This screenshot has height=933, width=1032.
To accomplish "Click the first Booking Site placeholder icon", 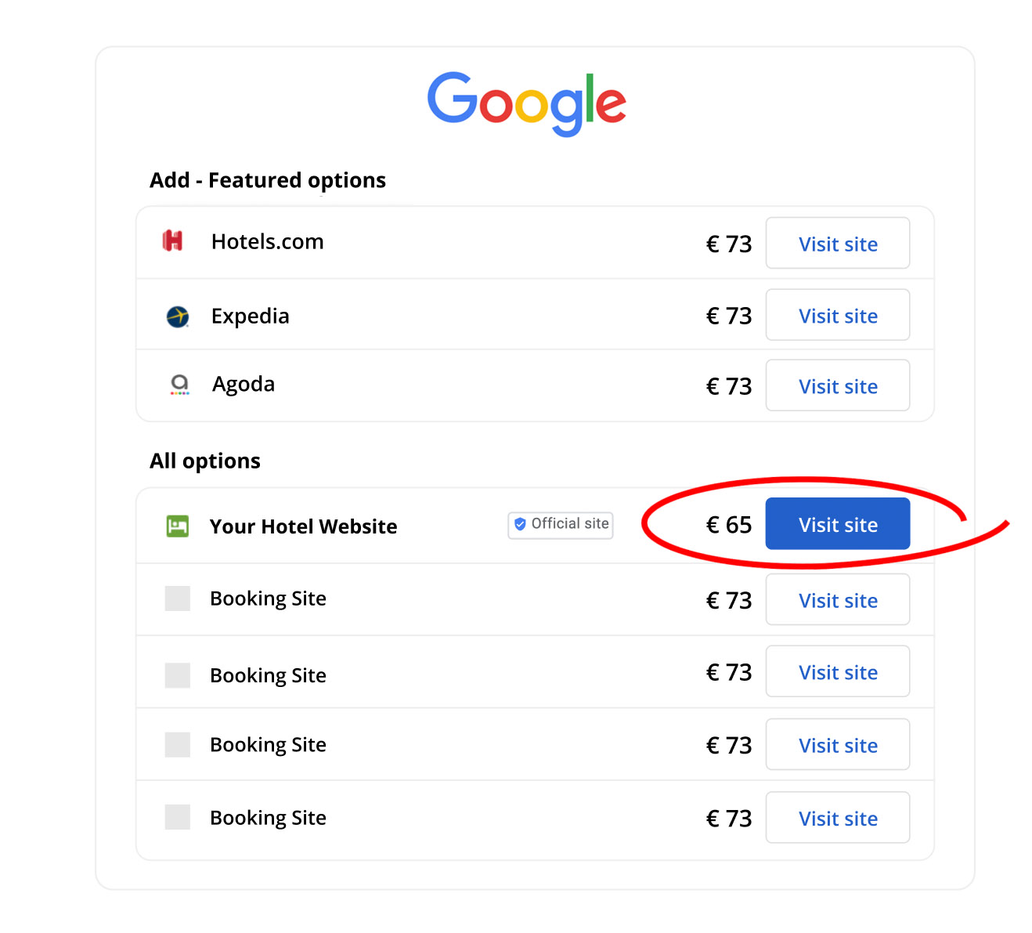I will coord(178,598).
